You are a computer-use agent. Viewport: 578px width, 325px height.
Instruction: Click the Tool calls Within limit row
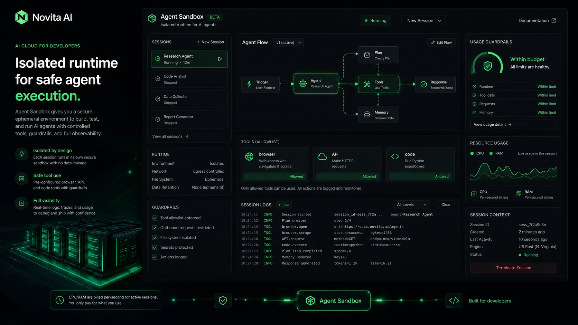coord(514,95)
